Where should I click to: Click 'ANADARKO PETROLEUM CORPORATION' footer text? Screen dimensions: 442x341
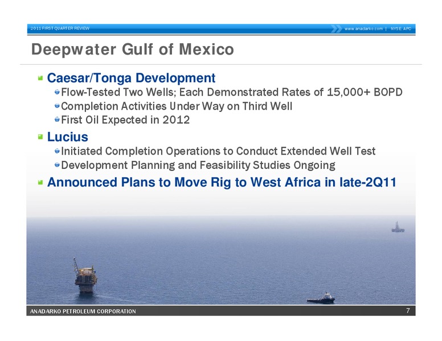[83, 311]
